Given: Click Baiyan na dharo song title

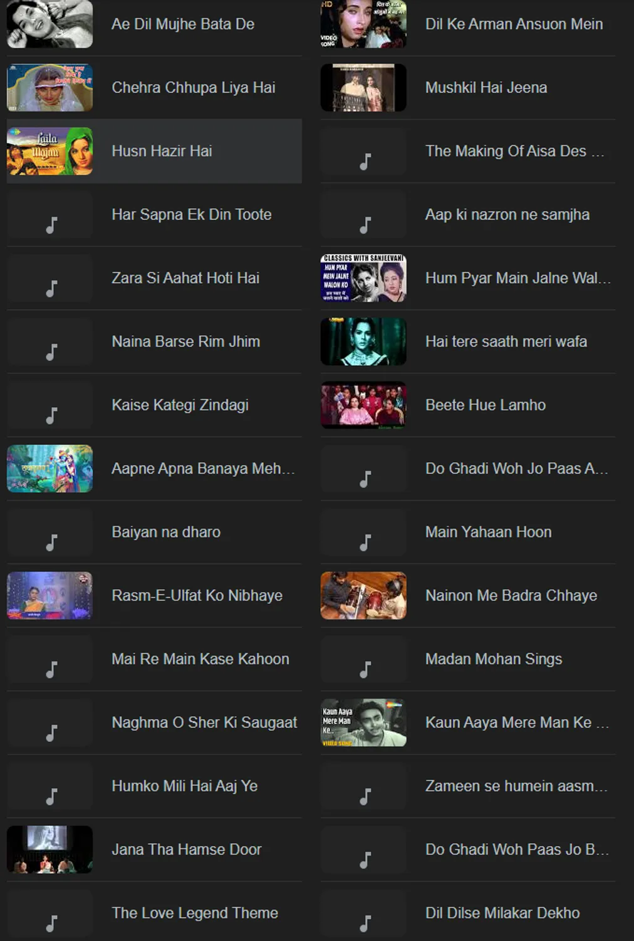Looking at the screenshot, I should (166, 532).
